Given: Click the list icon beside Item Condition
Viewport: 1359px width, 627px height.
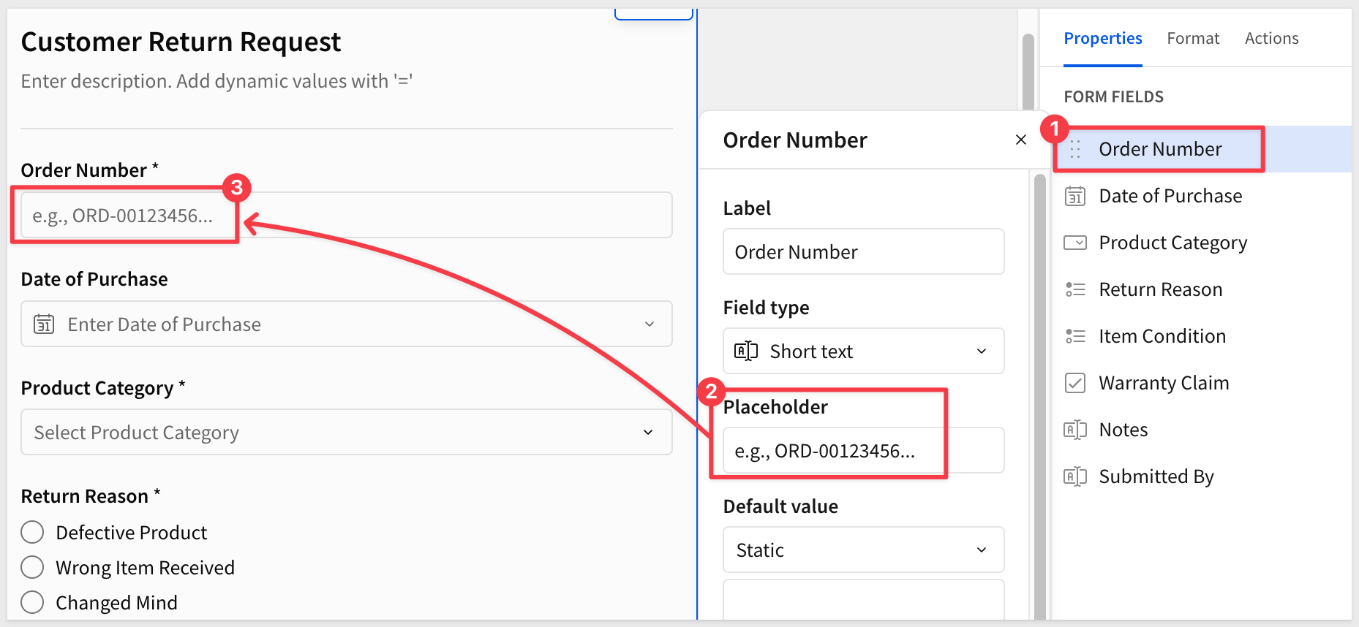Looking at the screenshot, I should click(x=1074, y=336).
